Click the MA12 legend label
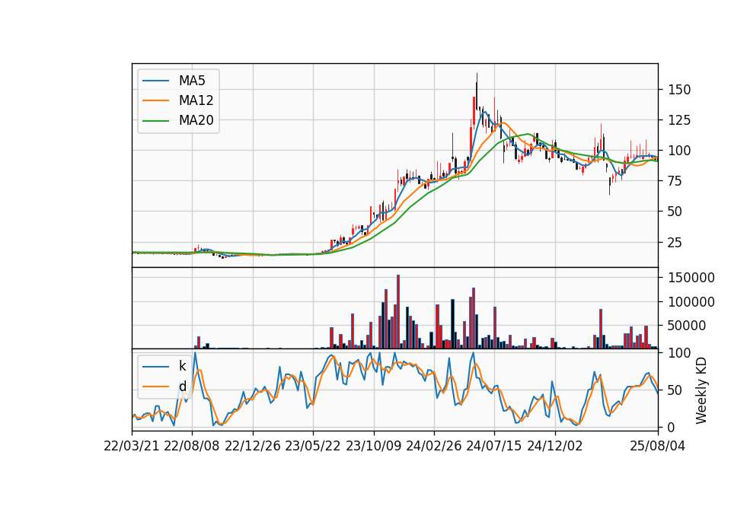This screenshot has height=525, width=731. (196, 100)
